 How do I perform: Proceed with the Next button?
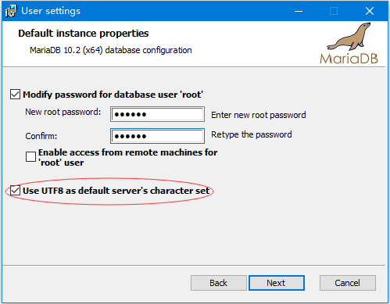tap(277, 283)
